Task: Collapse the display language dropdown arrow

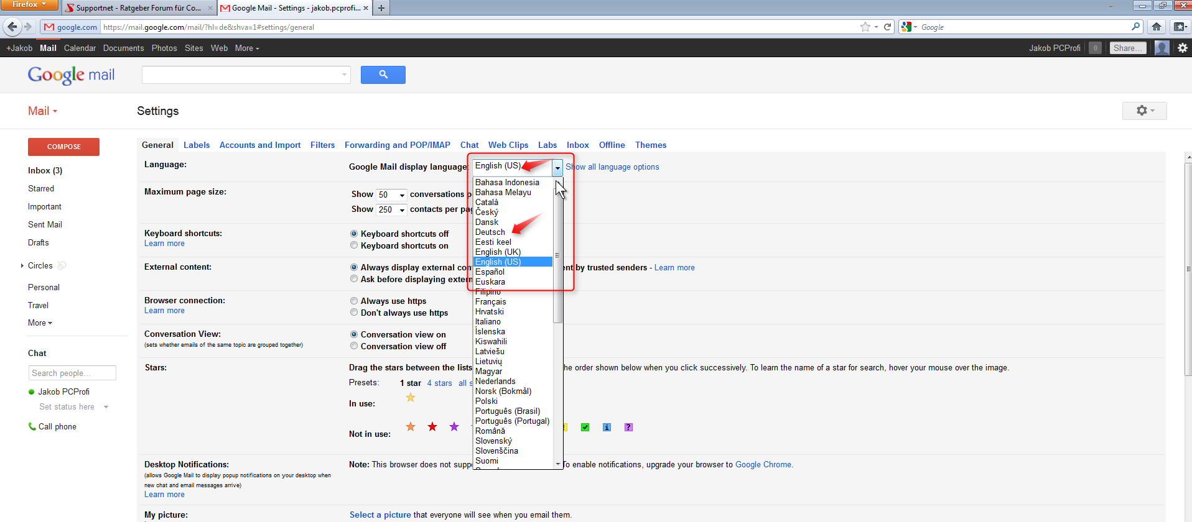Action: pyautogui.click(x=557, y=167)
